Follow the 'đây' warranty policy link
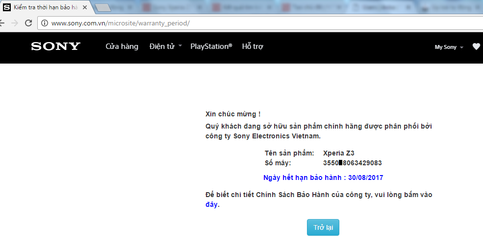Viewport: 483px width, 244px height. 212,204
